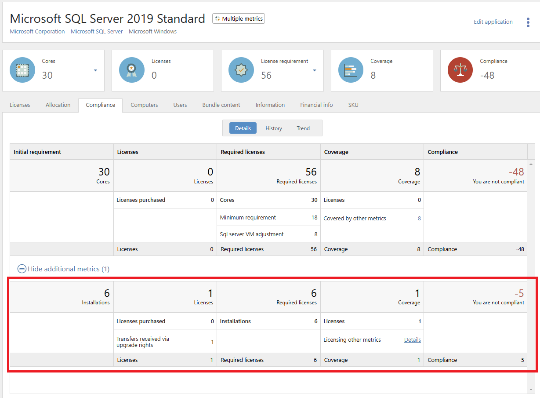Click the scrollbar down arrow of the table
540x398 pixels.
pyautogui.click(x=531, y=390)
